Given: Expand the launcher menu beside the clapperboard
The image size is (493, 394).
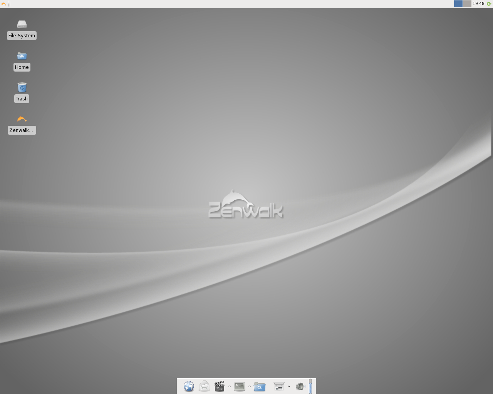Looking at the screenshot, I should click(x=230, y=386).
